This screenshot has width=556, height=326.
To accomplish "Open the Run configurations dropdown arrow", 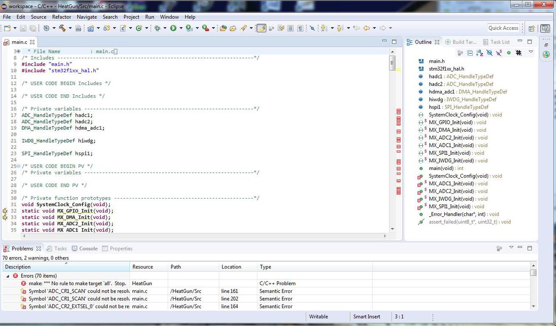I will point(181,28).
